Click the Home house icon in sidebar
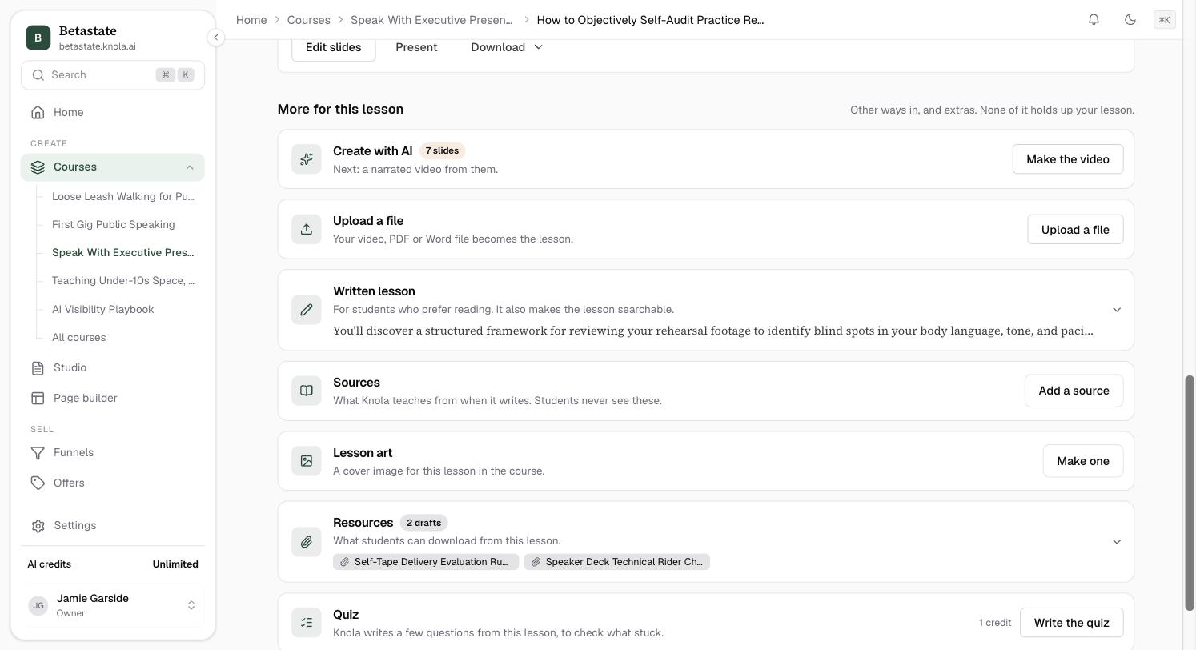Viewport: 1196px width, 650px height. click(38, 113)
